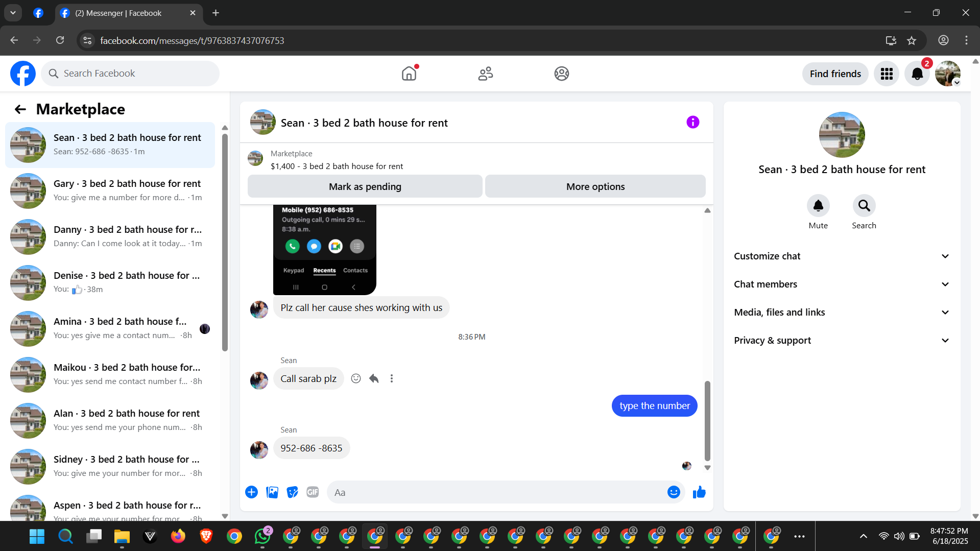Image resolution: width=980 pixels, height=551 pixels.
Task: Select the 'Plz call her' message bubble
Action: pyautogui.click(x=361, y=307)
